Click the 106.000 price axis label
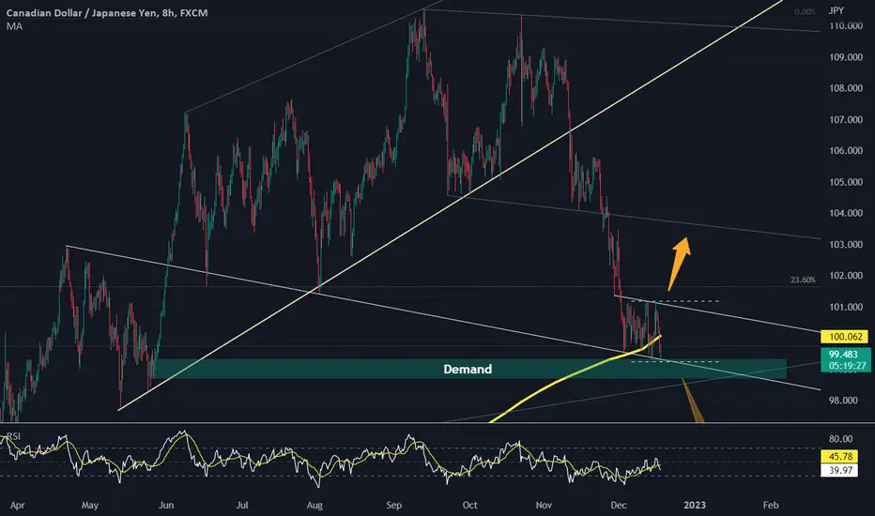Screen dimensions: 875x516 click(x=846, y=151)
